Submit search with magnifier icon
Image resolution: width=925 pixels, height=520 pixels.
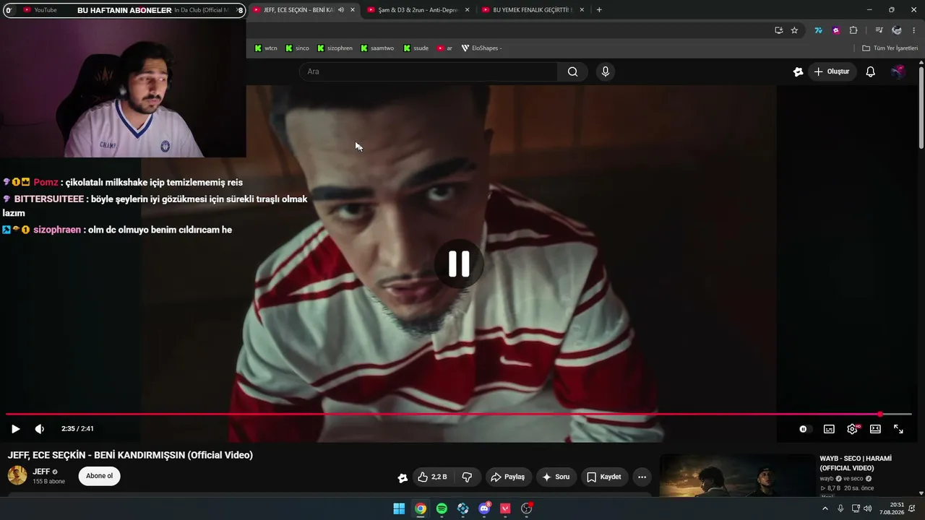tap(572, 71)
